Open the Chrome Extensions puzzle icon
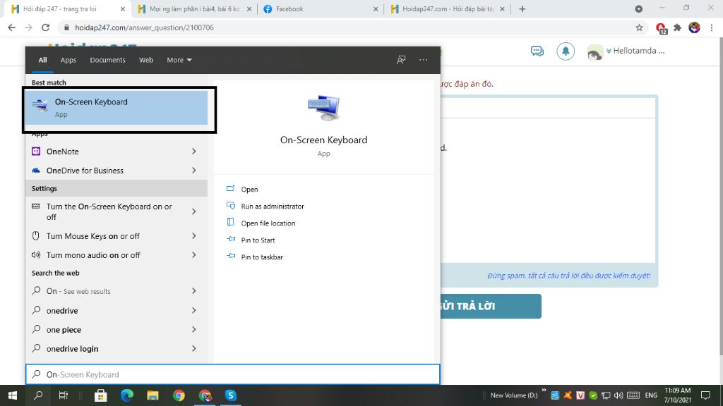 pyautogui.click(x=677, y=27)
